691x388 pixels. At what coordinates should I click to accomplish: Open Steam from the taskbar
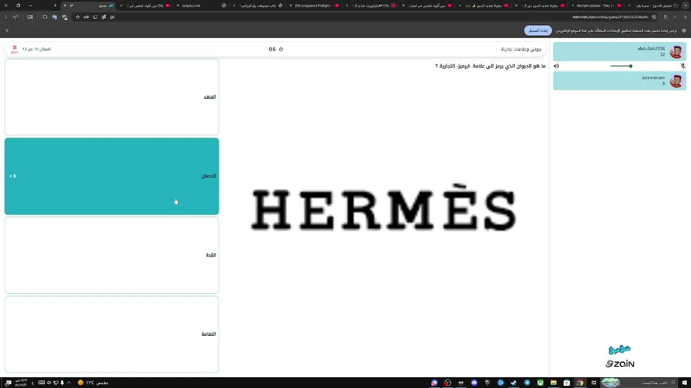[x=514, y=383]
